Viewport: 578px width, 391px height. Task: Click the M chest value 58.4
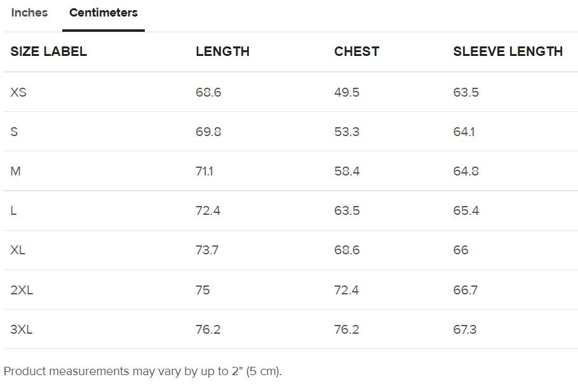point(347,171)
